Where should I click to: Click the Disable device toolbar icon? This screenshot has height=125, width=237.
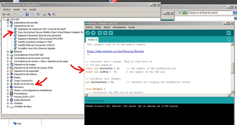coord(54,15)
